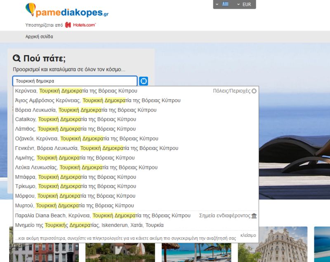Image resolution: width=330 pixels, height=262 pixels.
Task: Open the ornate white building thumbnail
Action: [x=273, y=244]
